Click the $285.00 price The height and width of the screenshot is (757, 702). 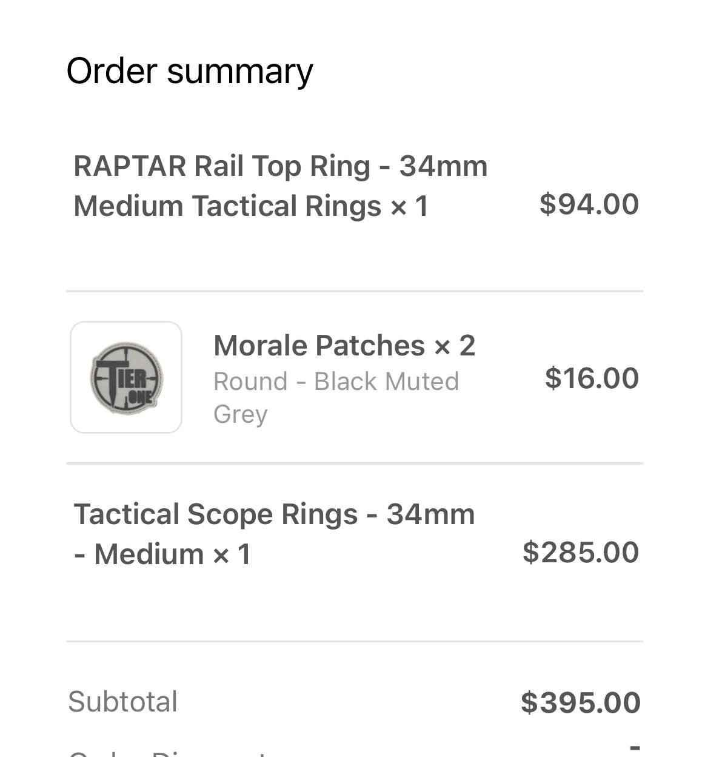(x=580, y=552)
